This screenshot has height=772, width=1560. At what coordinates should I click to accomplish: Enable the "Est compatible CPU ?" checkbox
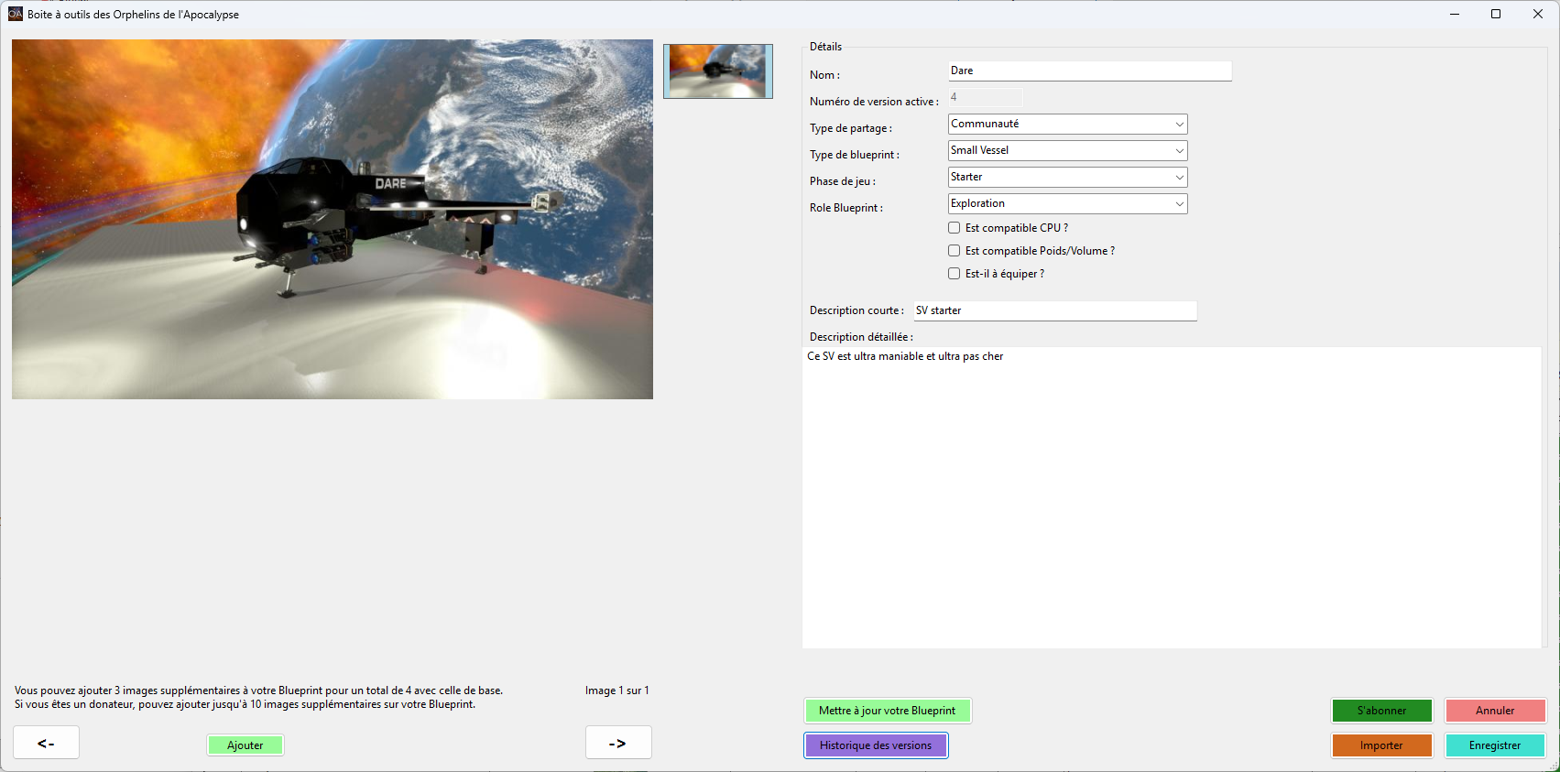click(955, 228)
